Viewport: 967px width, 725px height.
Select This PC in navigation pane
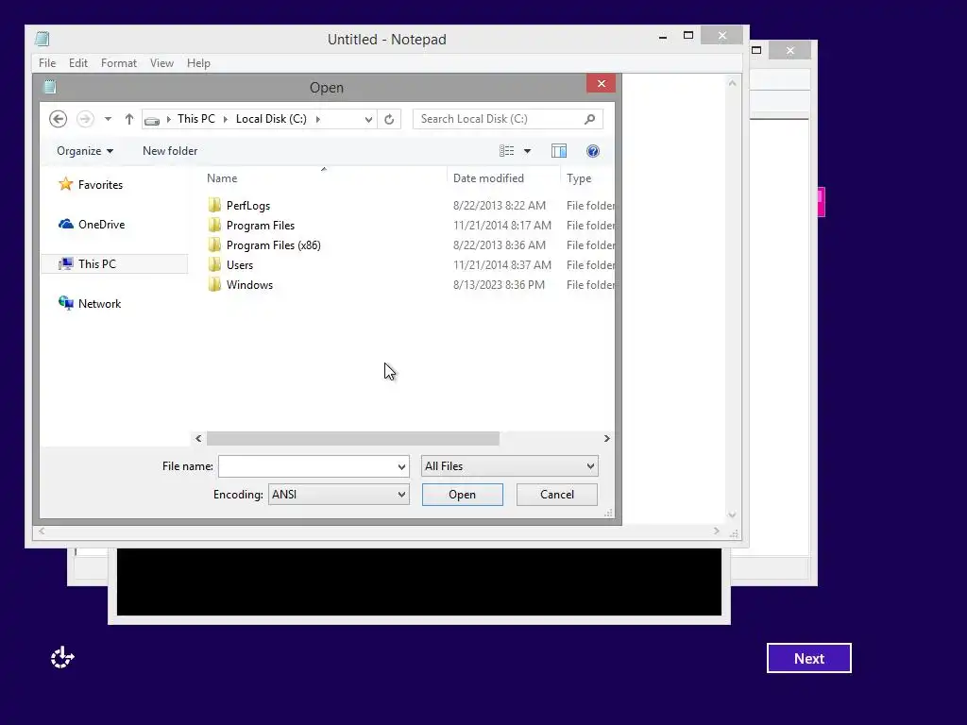(114, 264)
